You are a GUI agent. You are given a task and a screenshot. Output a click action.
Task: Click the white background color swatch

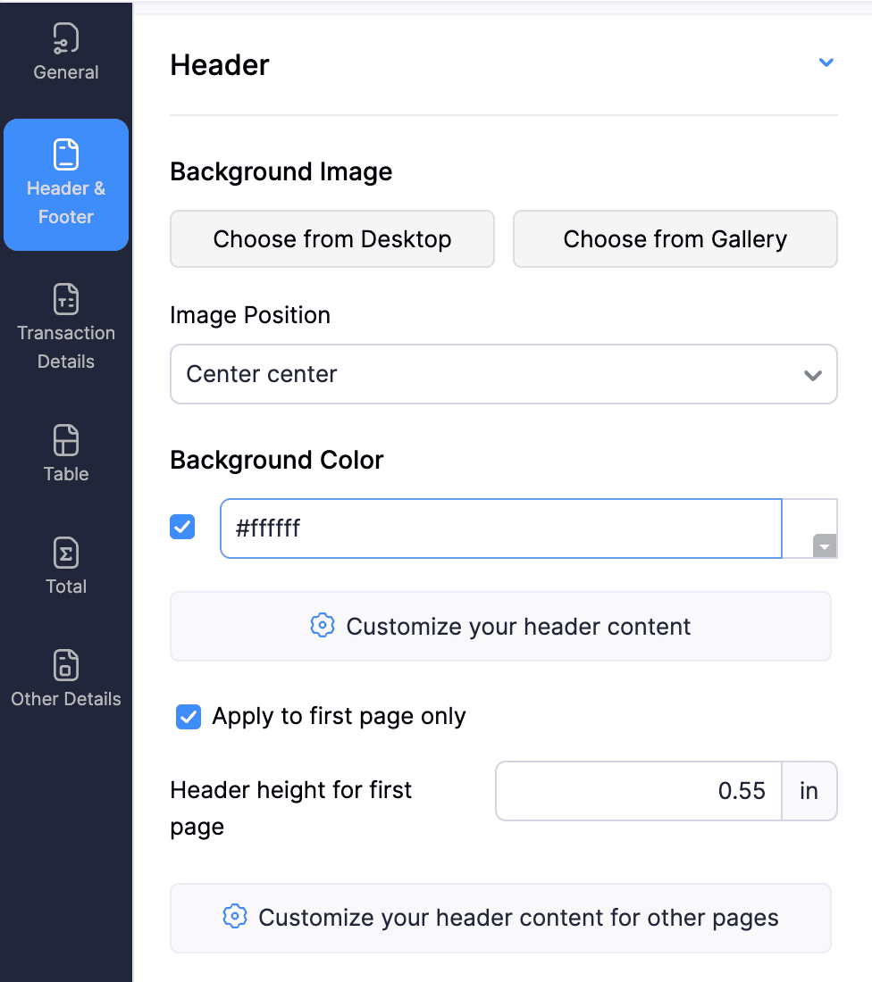click(x=809, y=520)
